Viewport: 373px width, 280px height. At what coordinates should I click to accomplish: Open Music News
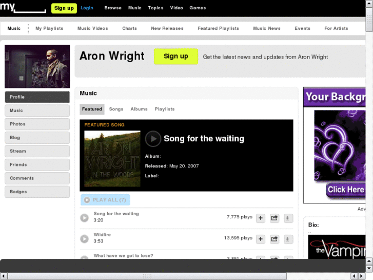267,28
